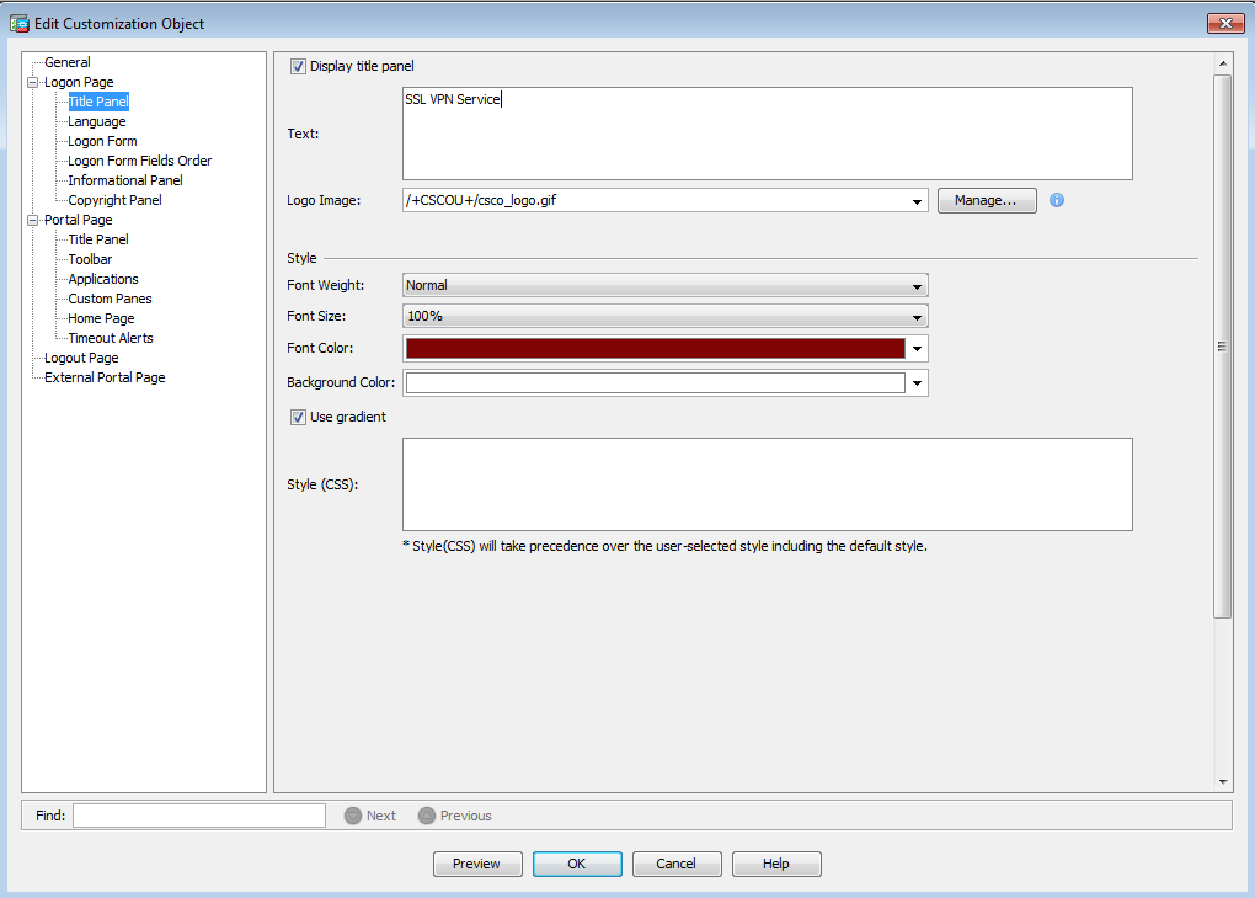Image resolution: width=1255 pixels, height=898 pixels.
Task: Click into the Find search field
Action: pyautogui.click(x=199, y=816)
